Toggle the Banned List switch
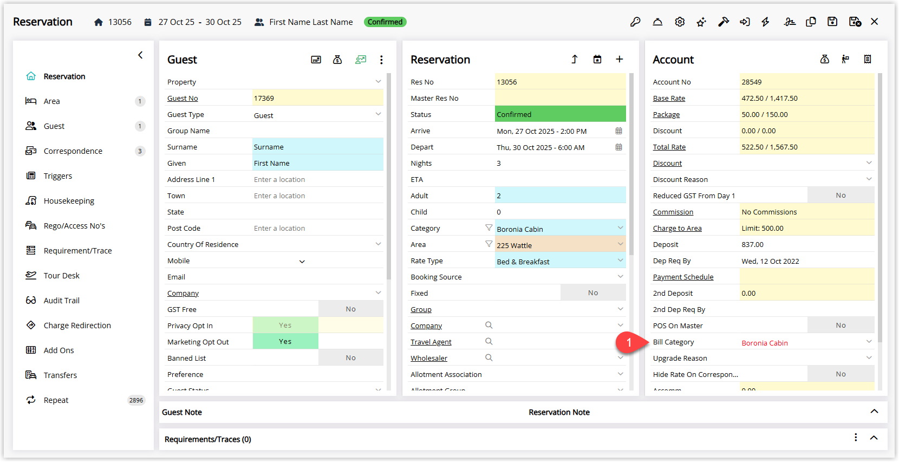The image size is (899, 462). coord(351,357)
